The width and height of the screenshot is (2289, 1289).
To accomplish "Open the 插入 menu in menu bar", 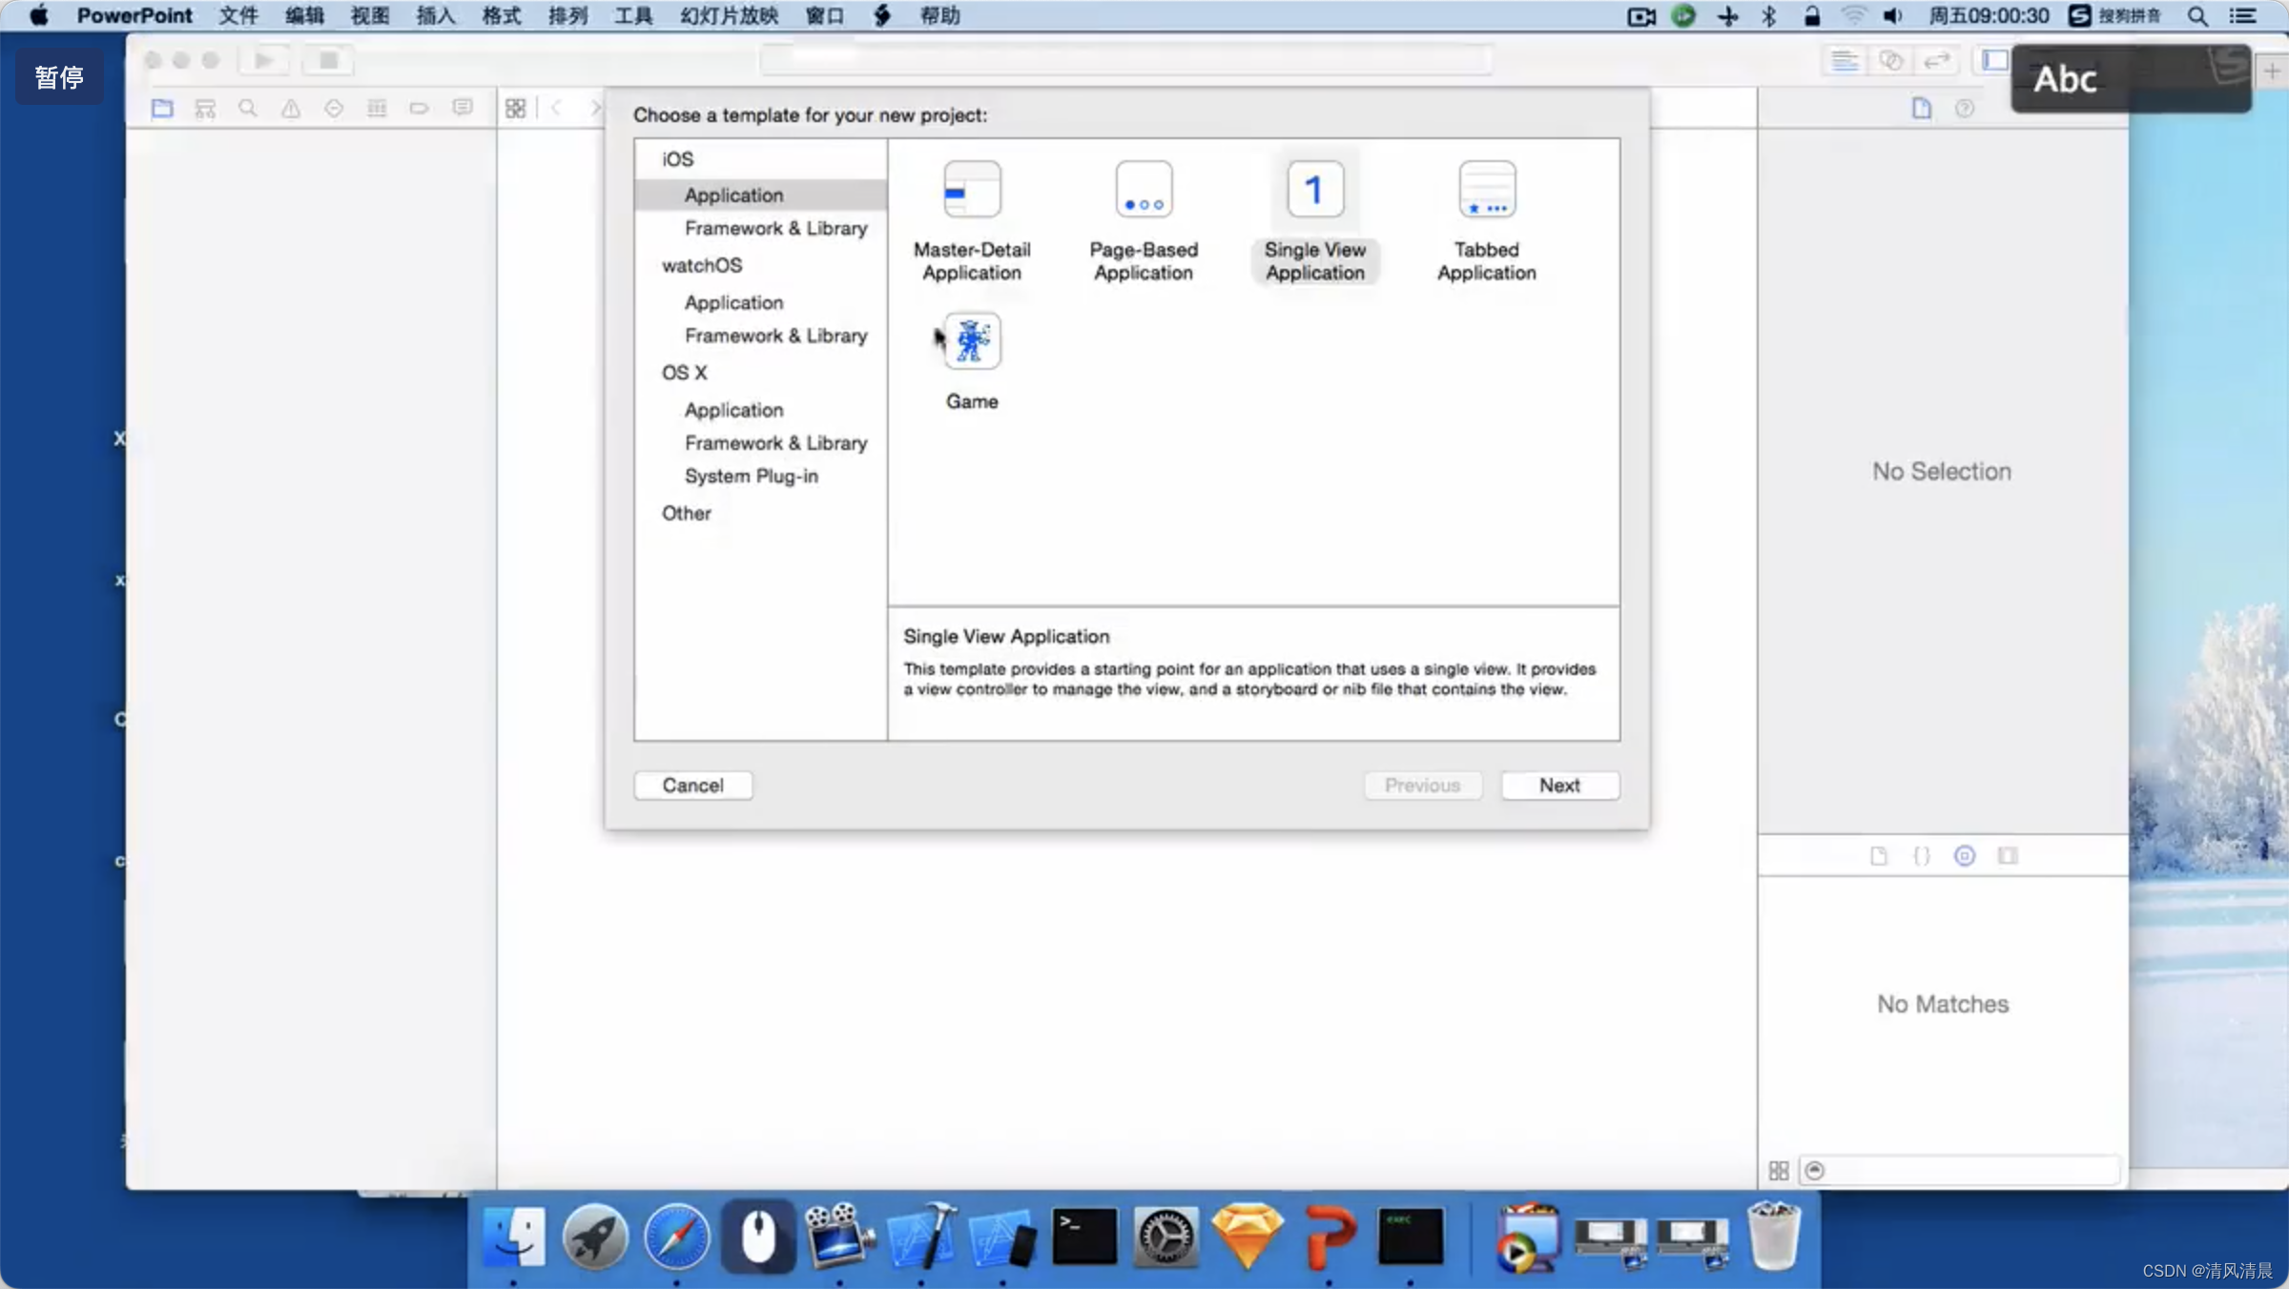I will click(435, 15).
